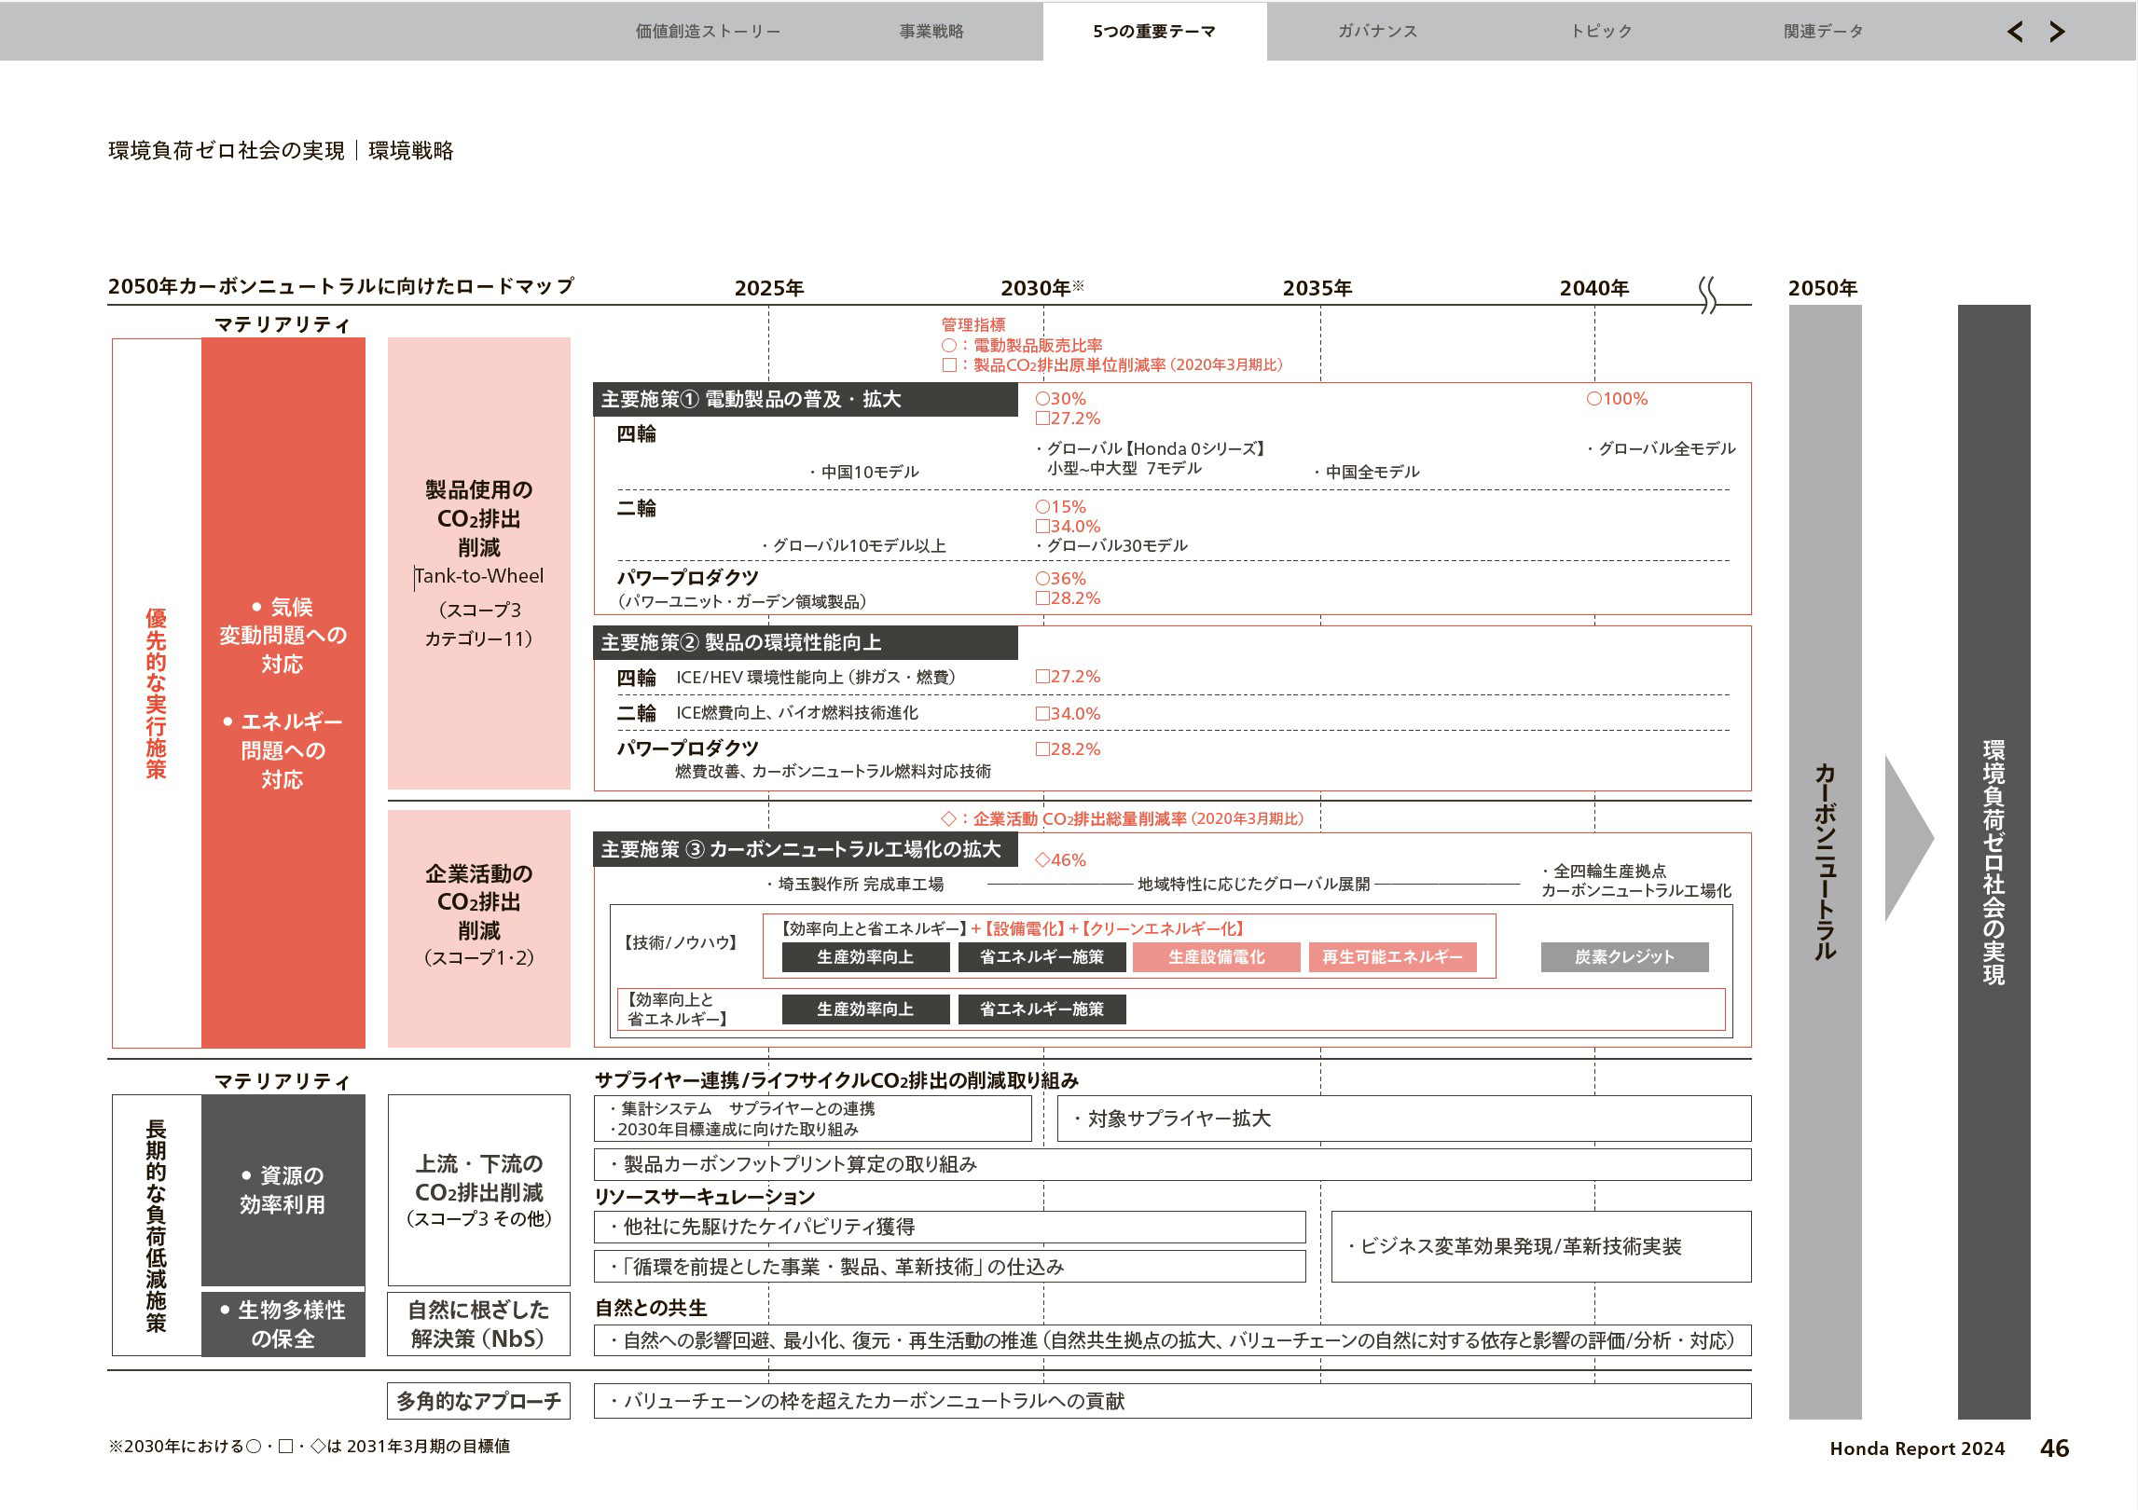Click the 多角的なアプローチ box
2138x1510 pixels.
[x=479, y=1401]
